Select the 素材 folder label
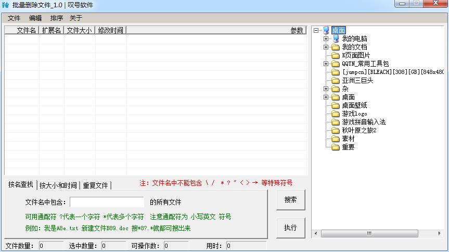Viewport: 449px width, 252px height. pyautogui.click(x=348, y=139)
